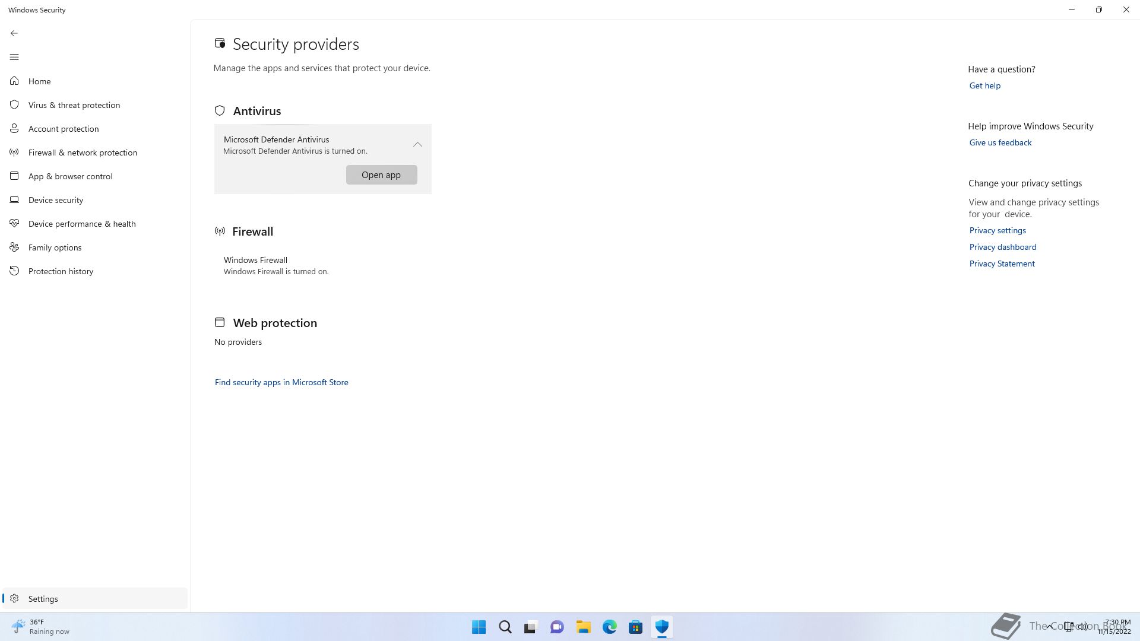The width and height of the screenshot is (1140, 641).
Task: Click the Antivirus section heading
Action: click(257, 111)
